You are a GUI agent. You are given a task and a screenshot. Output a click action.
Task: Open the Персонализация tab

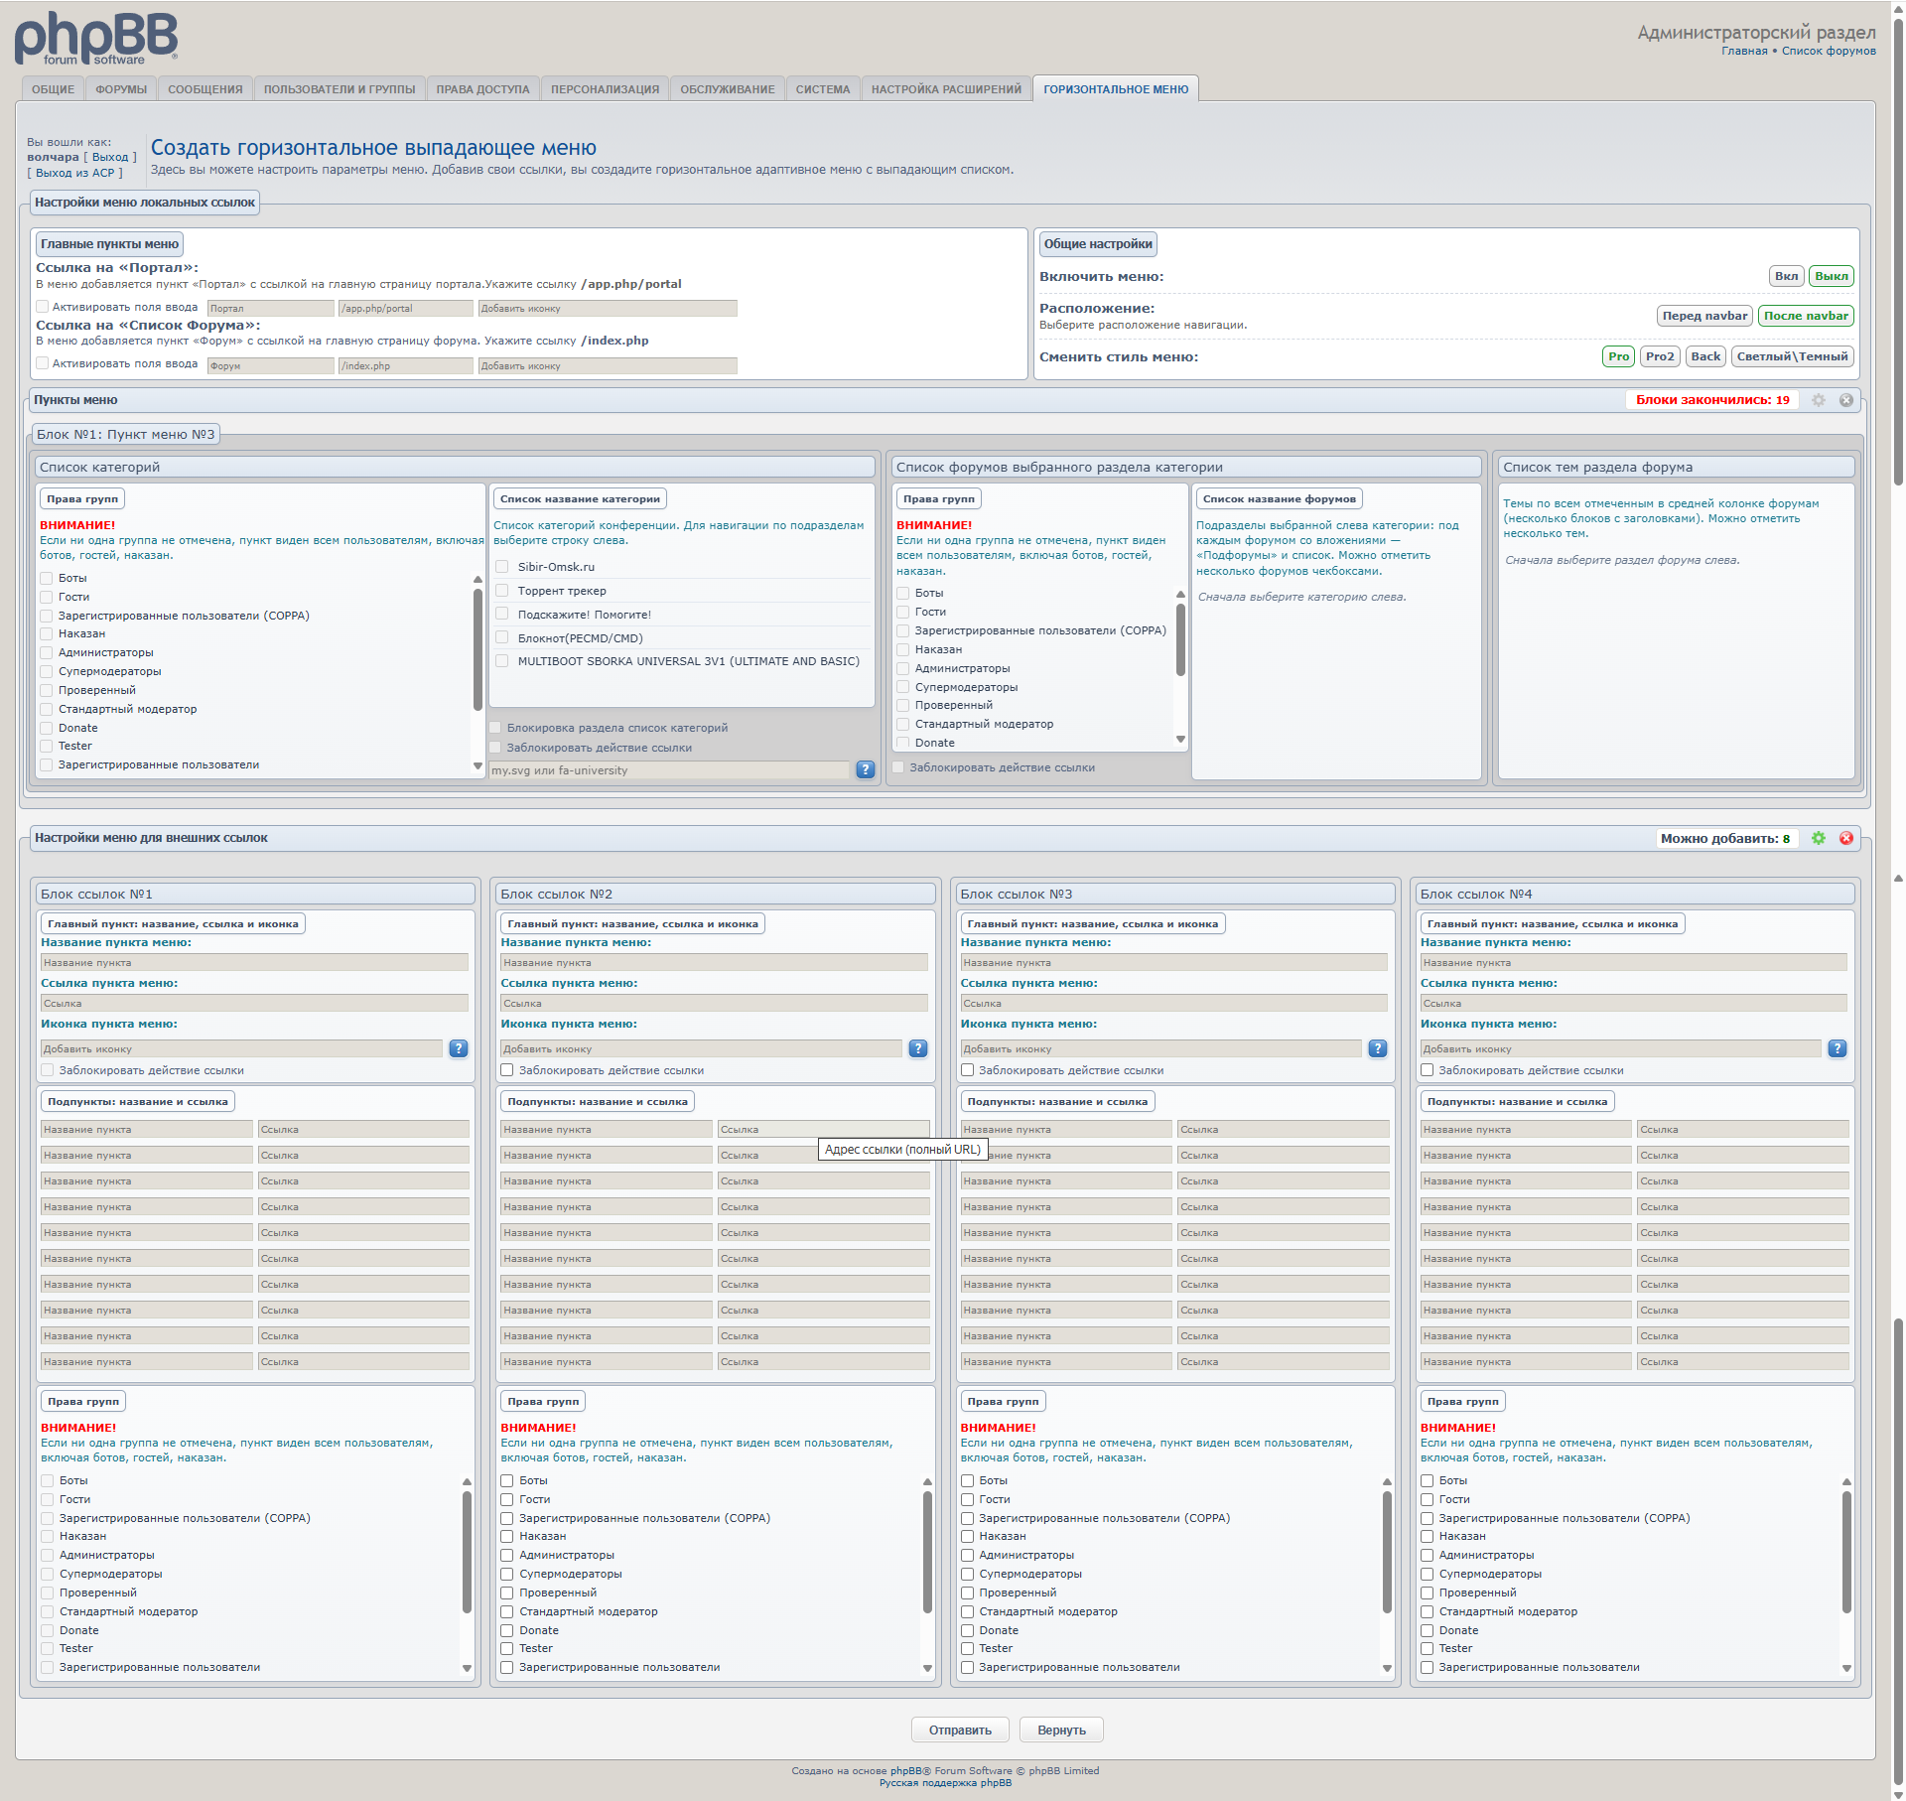click(605, 89)
